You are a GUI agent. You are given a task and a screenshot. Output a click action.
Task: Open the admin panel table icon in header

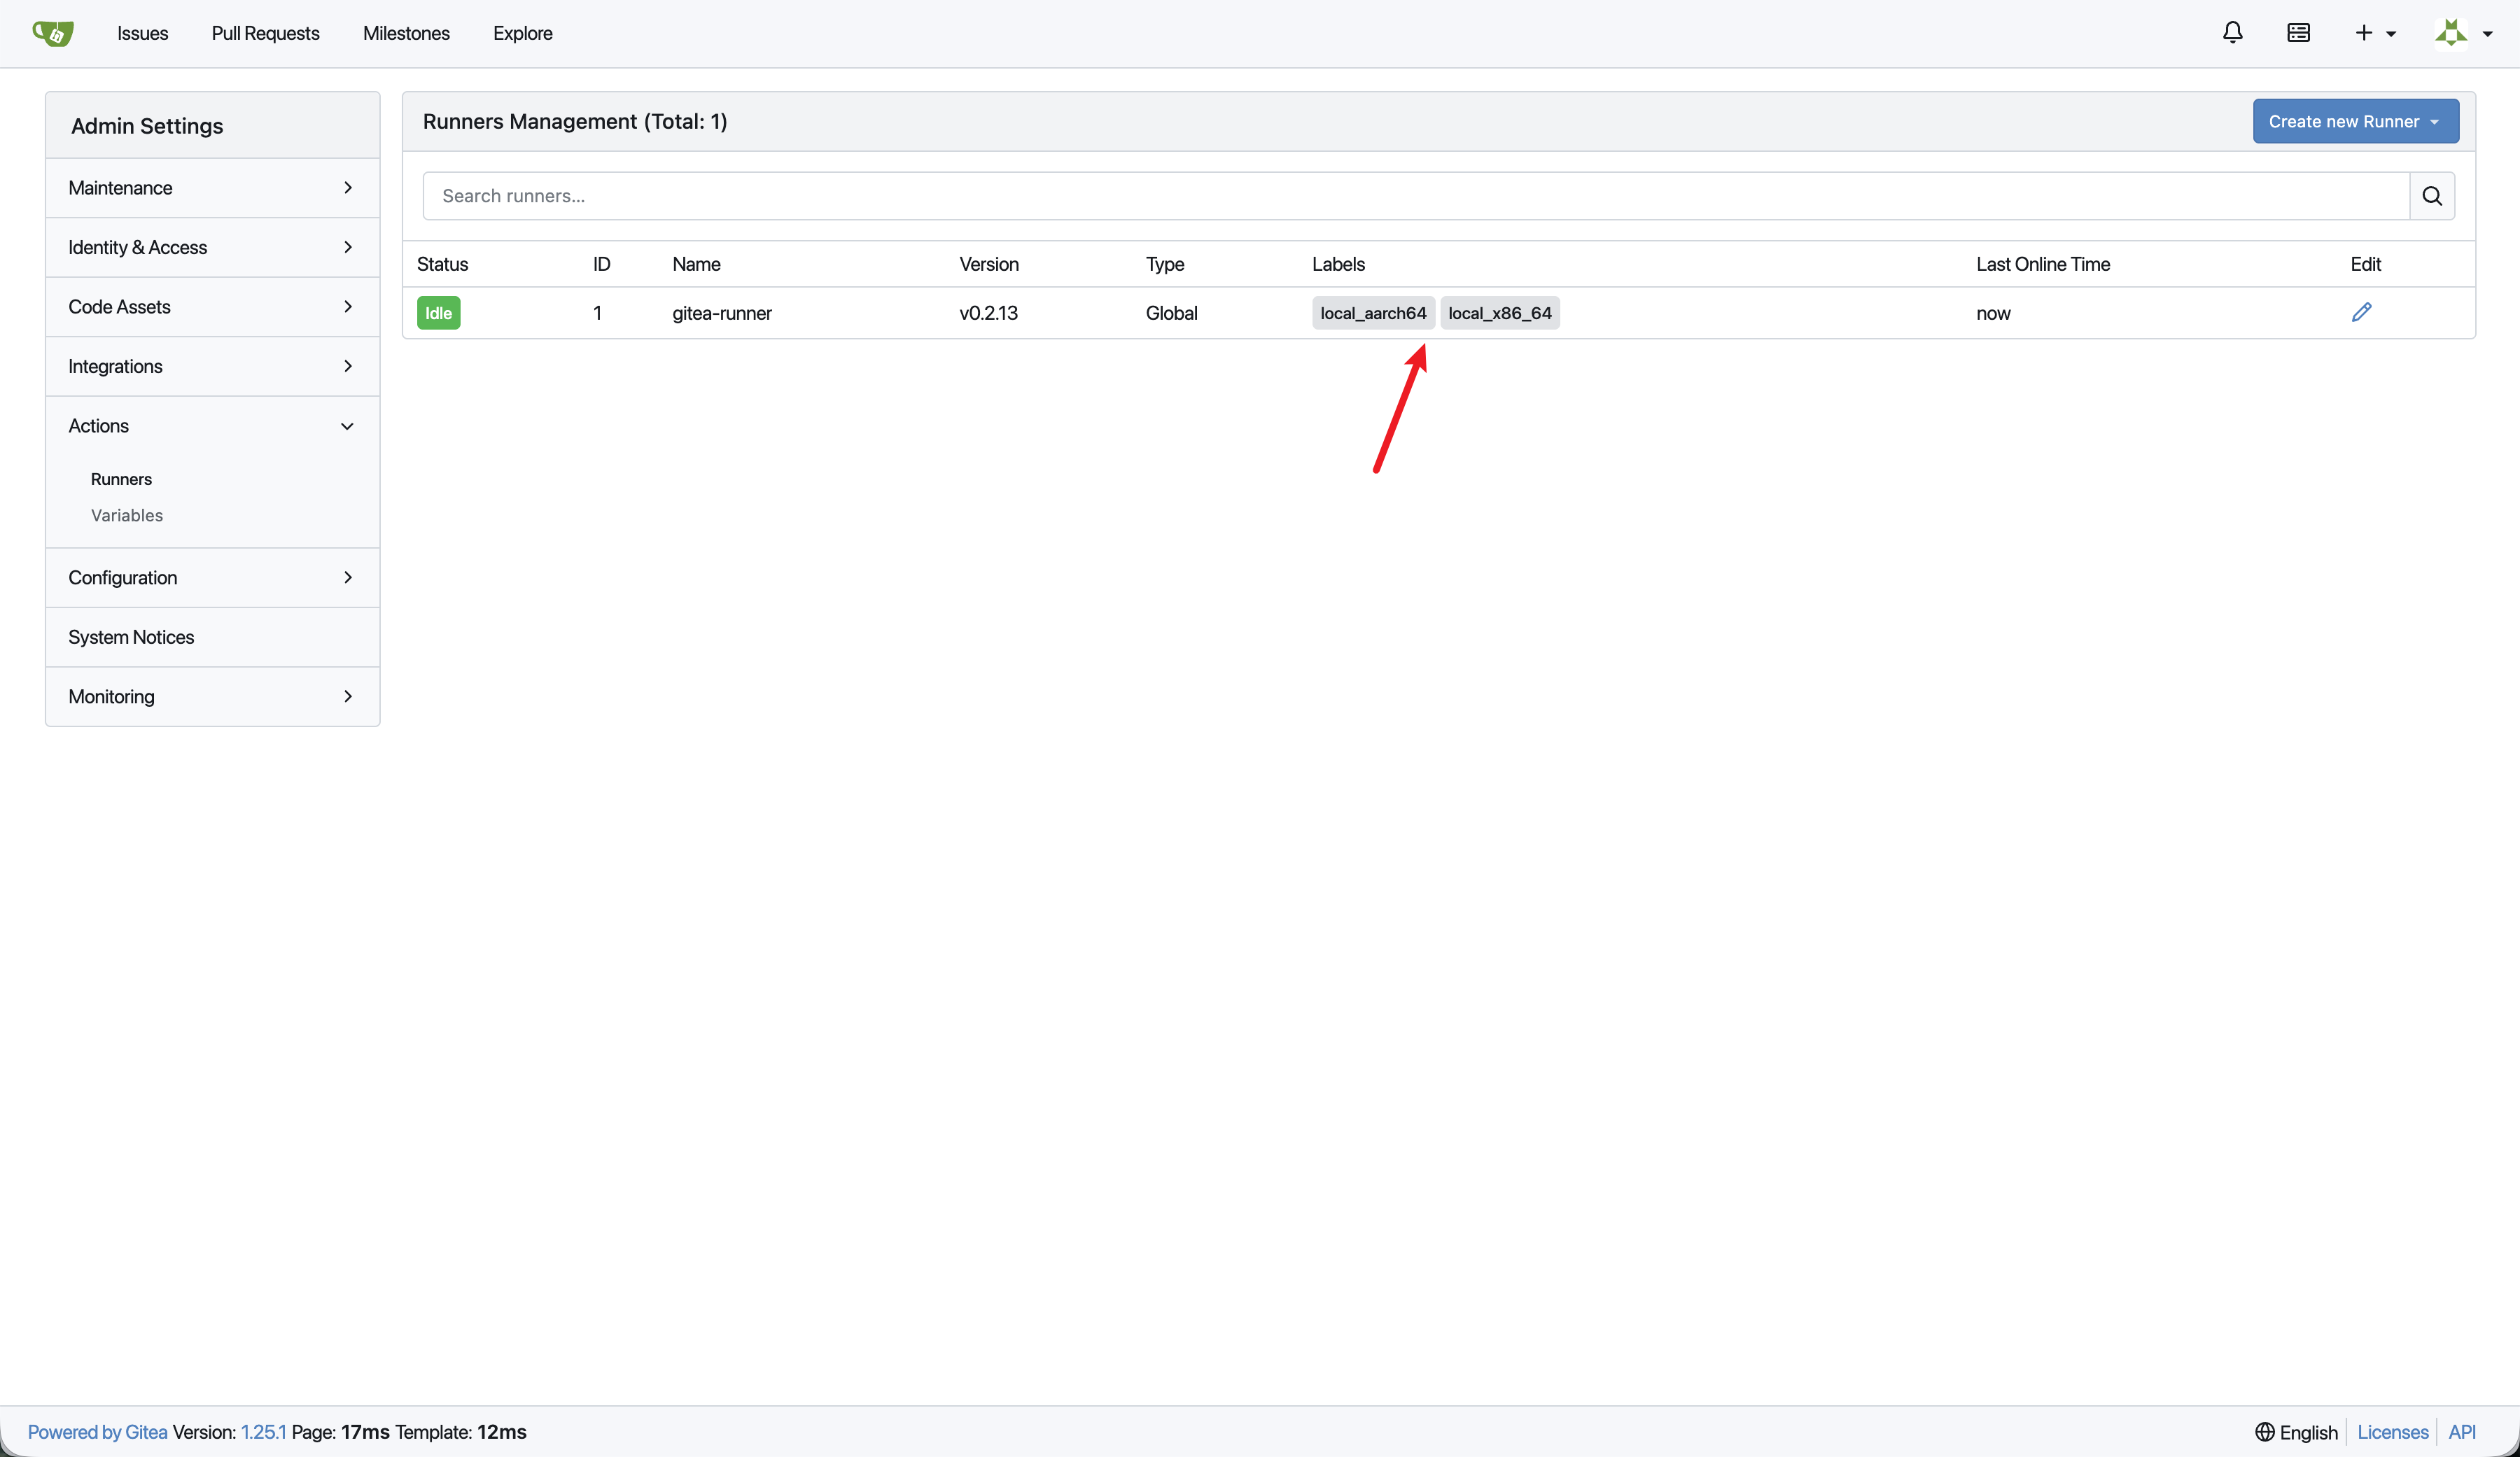point(2298,33)
